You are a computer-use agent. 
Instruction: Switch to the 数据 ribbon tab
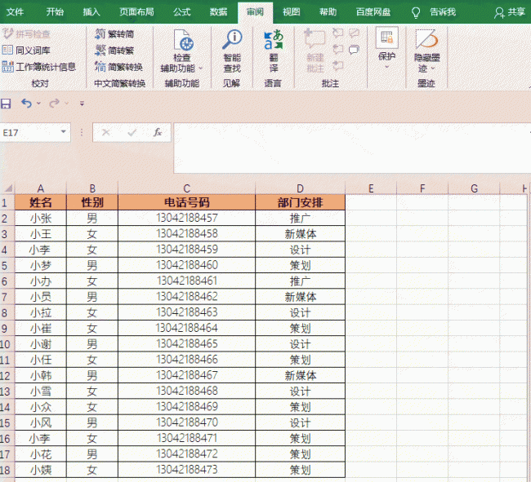[x=218, y=12]
